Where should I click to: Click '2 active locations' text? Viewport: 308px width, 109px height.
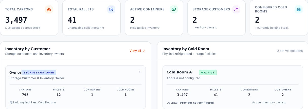point(290,51)
